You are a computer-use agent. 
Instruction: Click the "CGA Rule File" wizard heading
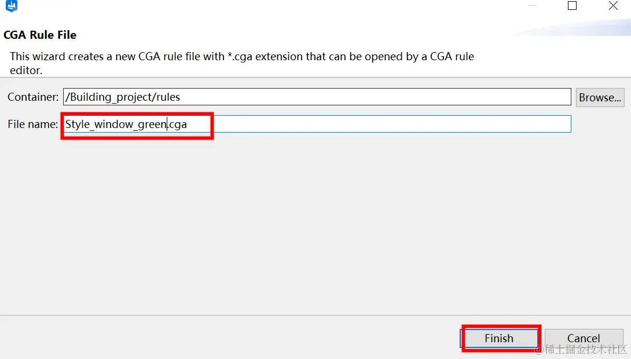pos(40,35)
